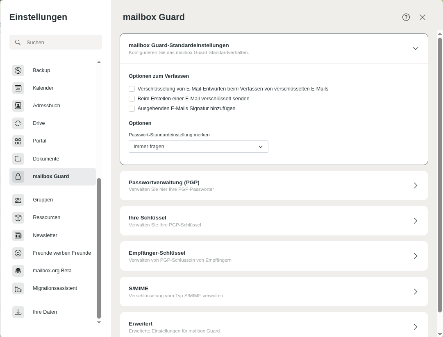Click the Ressourcen cube icon

18,217
